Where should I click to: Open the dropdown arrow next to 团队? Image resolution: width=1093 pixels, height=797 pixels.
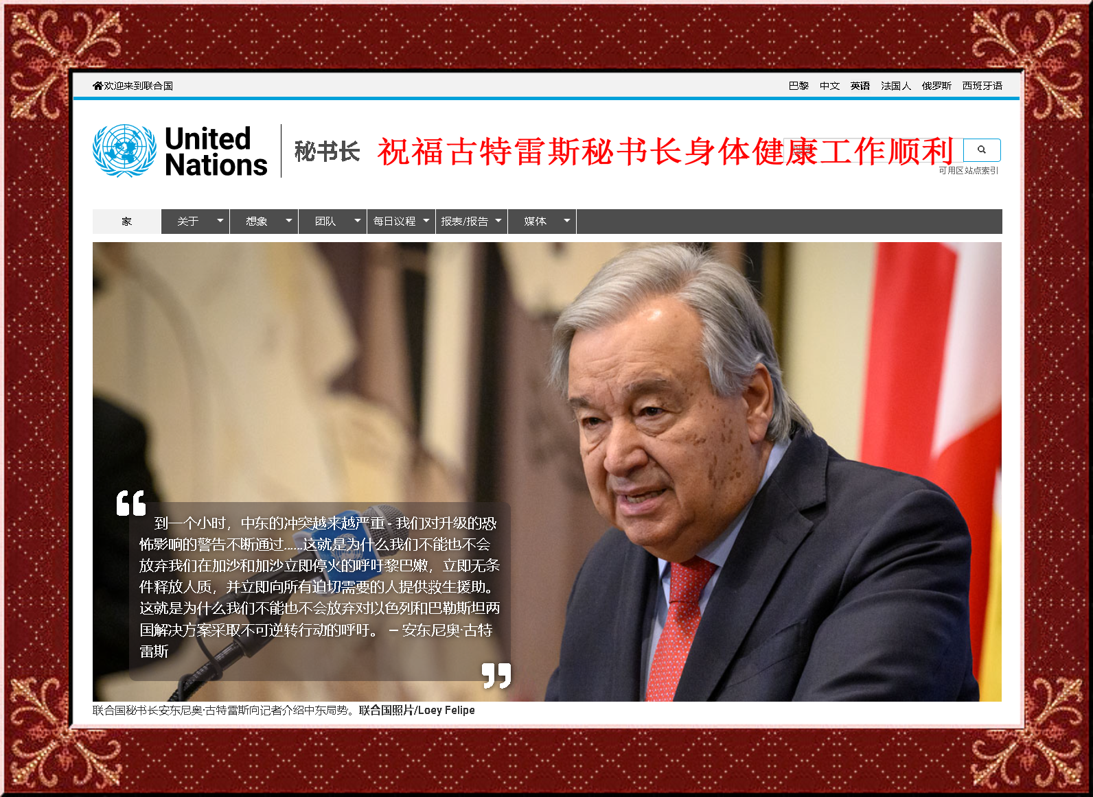click(x=357, y=221)
